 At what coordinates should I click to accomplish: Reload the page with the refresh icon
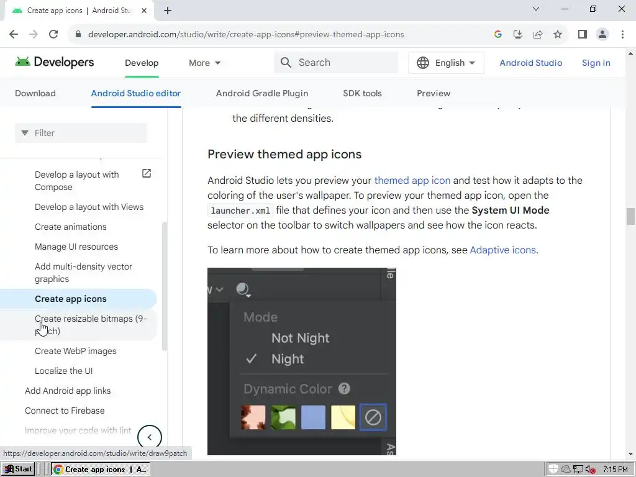click(x=53, y=34)
